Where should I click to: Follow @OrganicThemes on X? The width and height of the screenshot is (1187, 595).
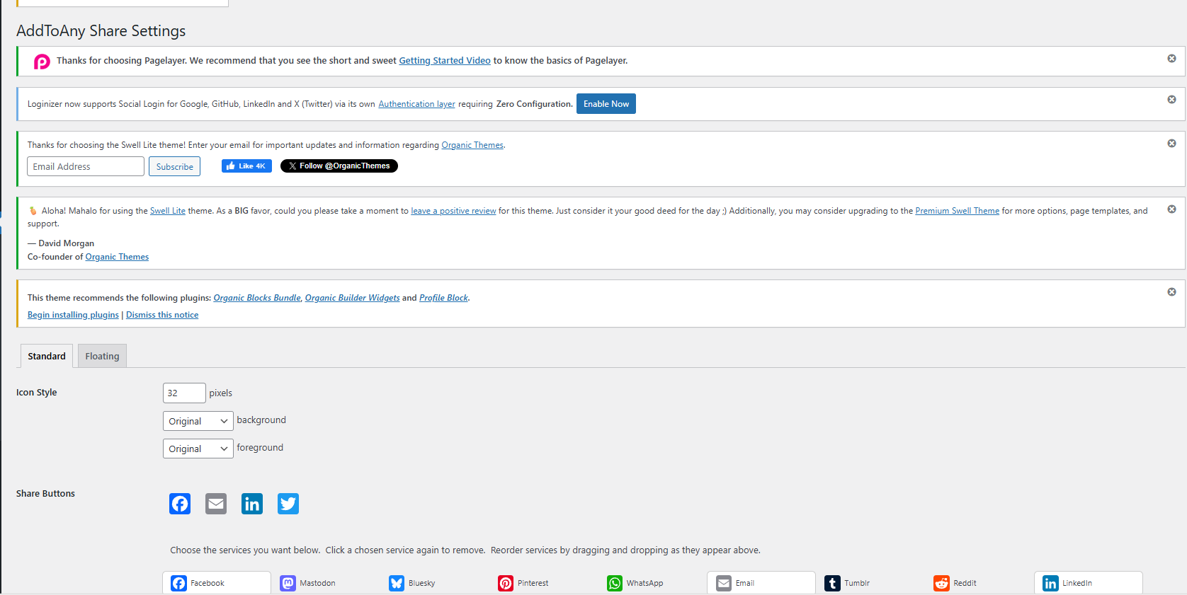coord(339,166)
